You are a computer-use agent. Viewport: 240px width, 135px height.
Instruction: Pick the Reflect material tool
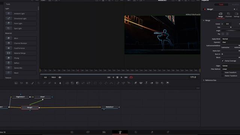point(21,63)
